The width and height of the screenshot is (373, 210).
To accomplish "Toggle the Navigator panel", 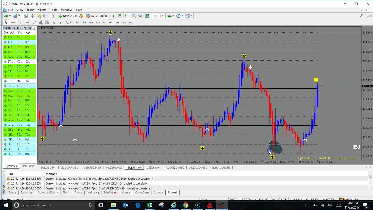I will coord(39,16).
